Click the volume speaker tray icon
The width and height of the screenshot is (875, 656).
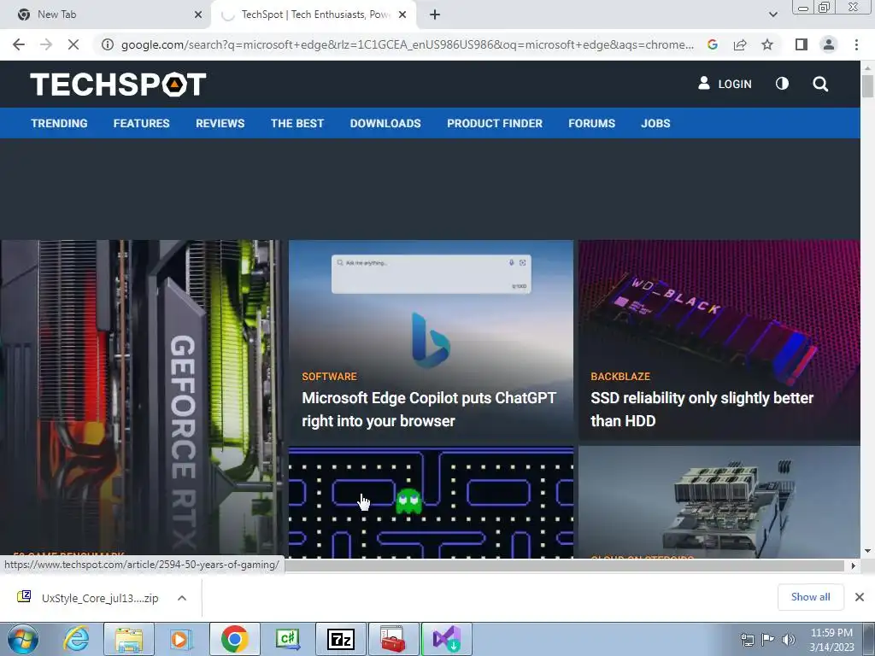tap(788, 640)
